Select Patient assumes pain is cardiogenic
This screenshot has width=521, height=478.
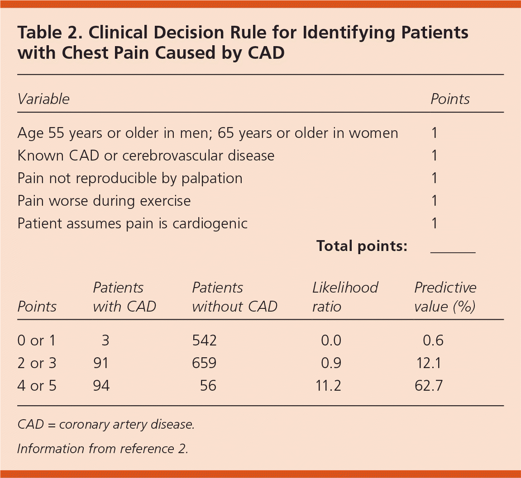[132, 223]
